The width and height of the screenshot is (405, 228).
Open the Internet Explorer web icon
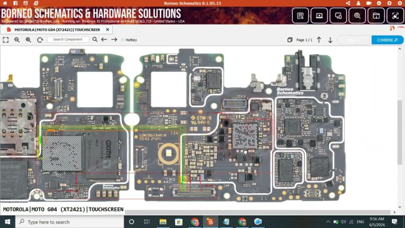point(36,3)
